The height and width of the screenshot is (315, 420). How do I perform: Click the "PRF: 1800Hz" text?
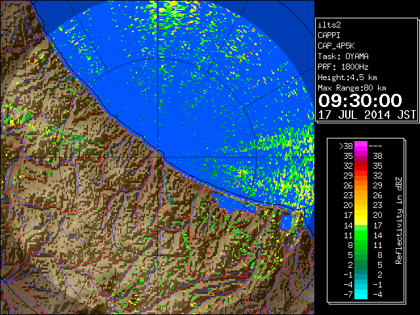[343, 67]
